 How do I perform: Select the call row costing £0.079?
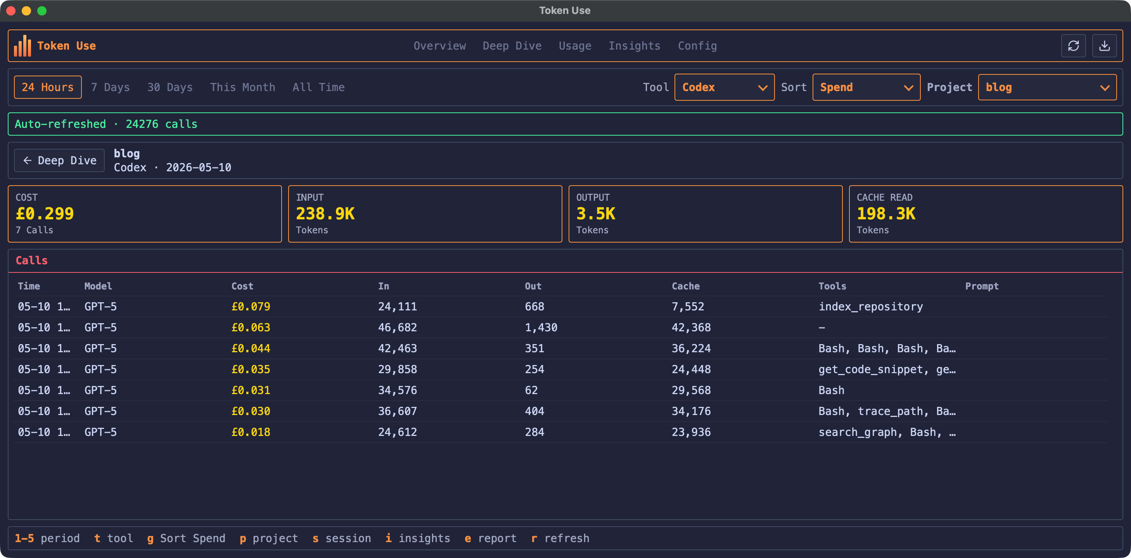coord(560,307)
